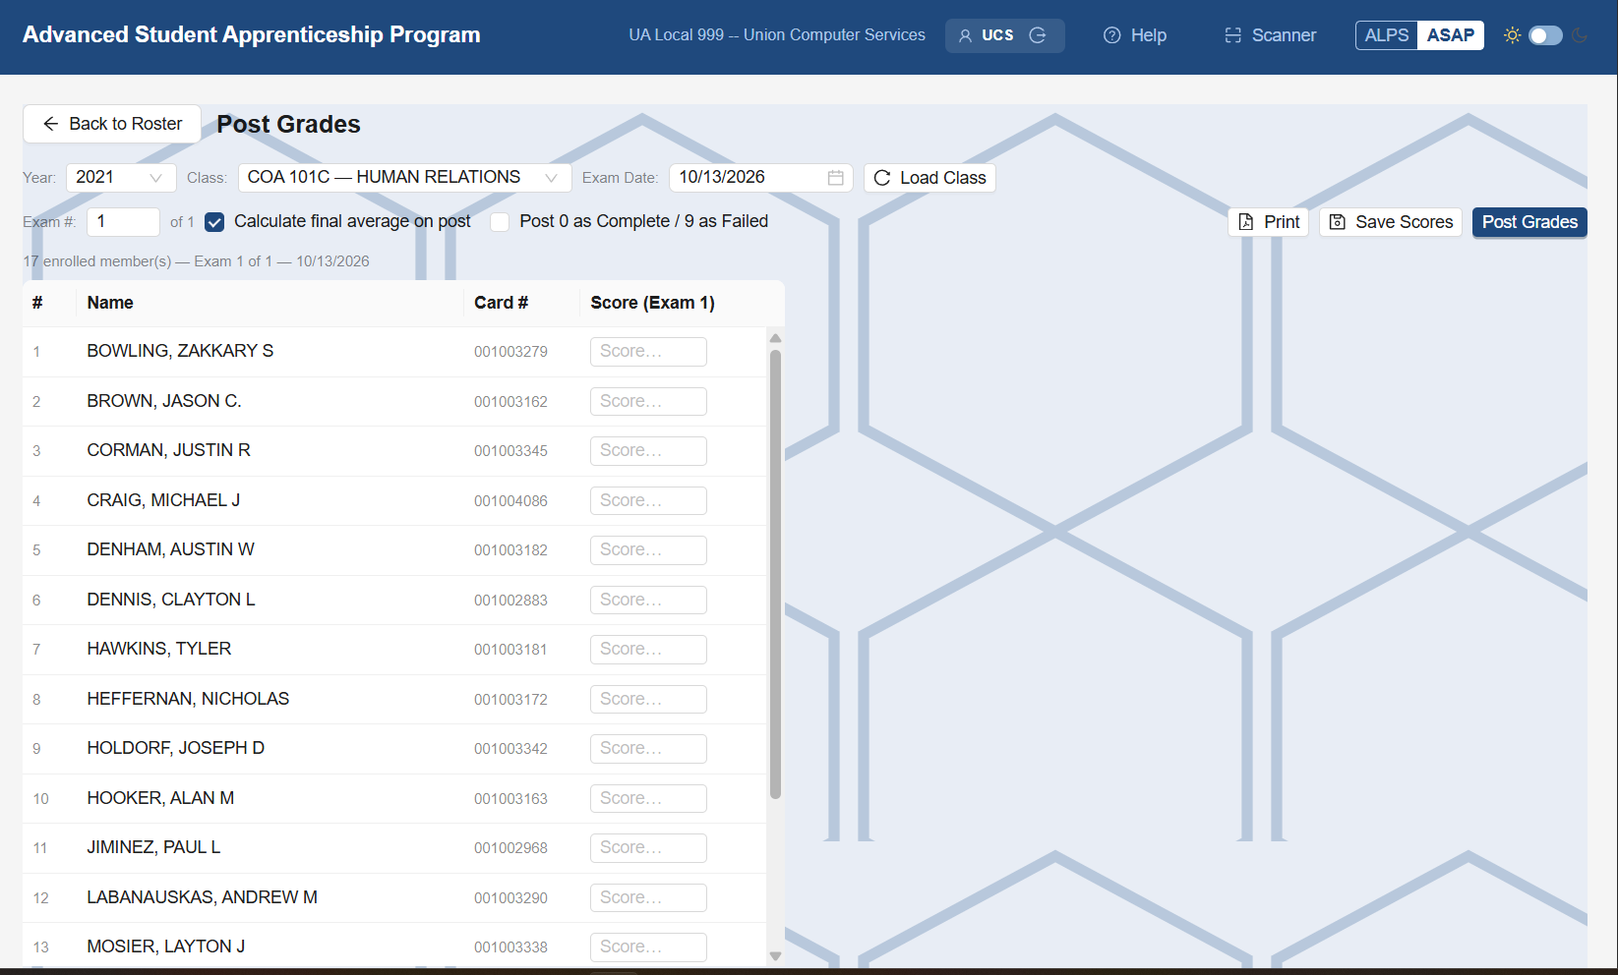The height and width of the screenshot is (975, 1618).
Task: Click the roster vertical scrollbar thumb
Action: (x=775, y=574)
